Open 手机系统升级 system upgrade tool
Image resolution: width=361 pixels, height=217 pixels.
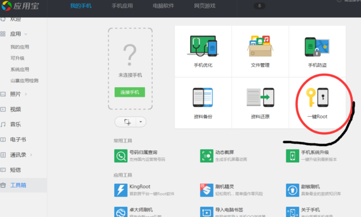[312, 156]
